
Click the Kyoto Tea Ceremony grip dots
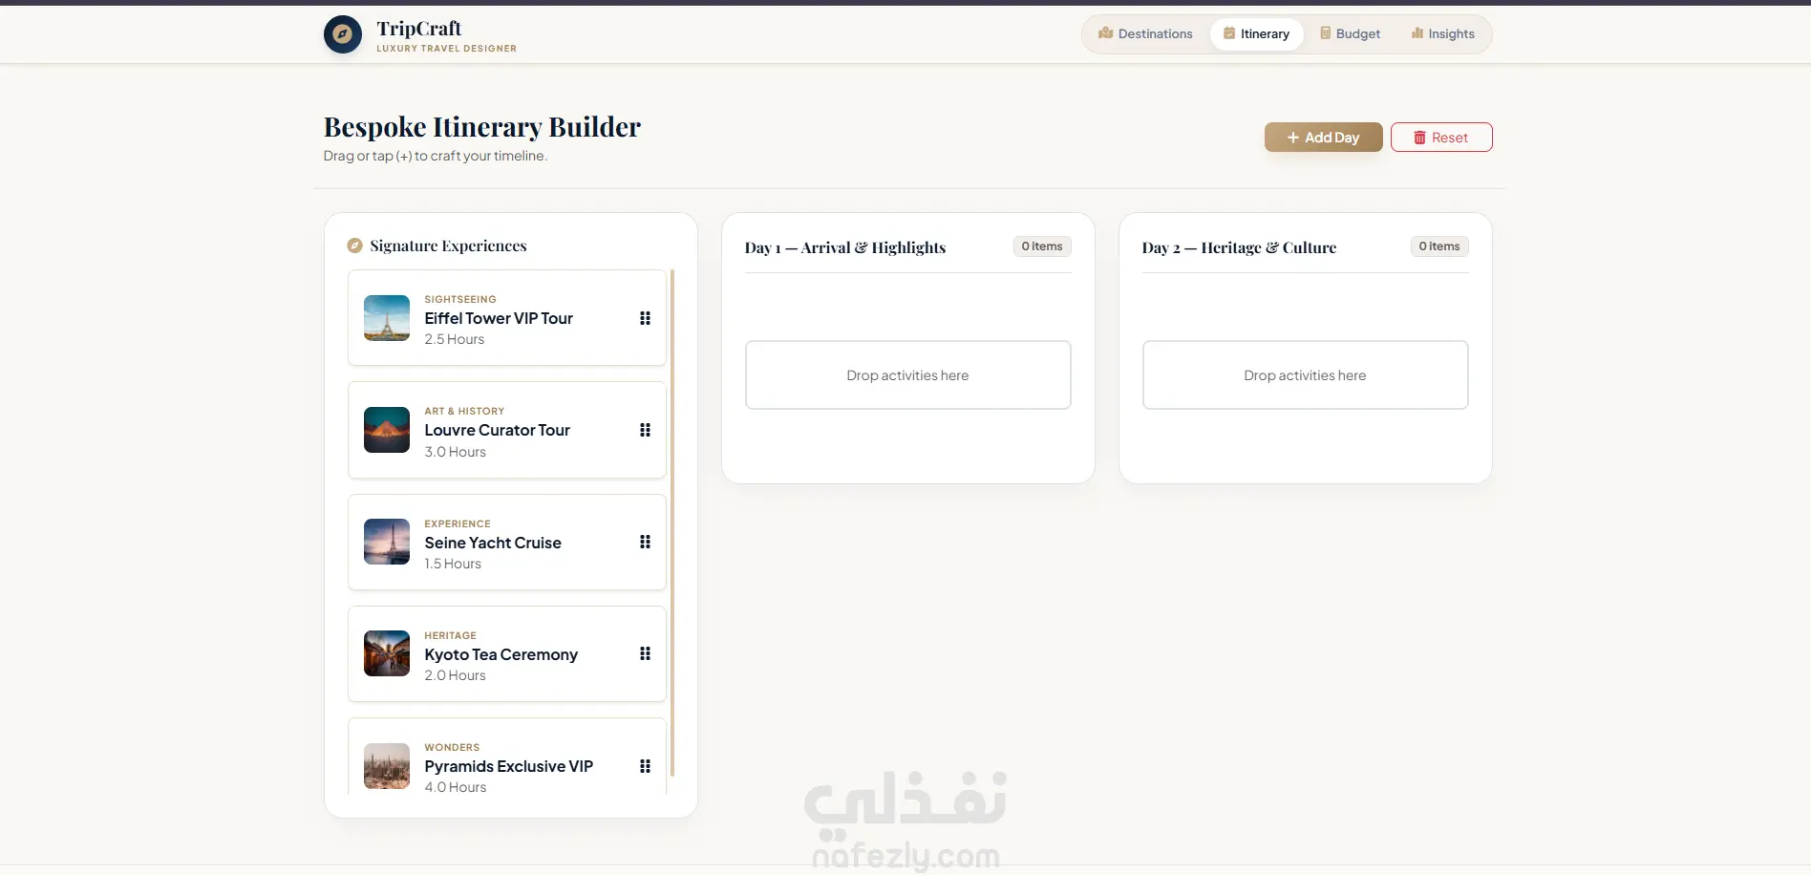point(645,653)
